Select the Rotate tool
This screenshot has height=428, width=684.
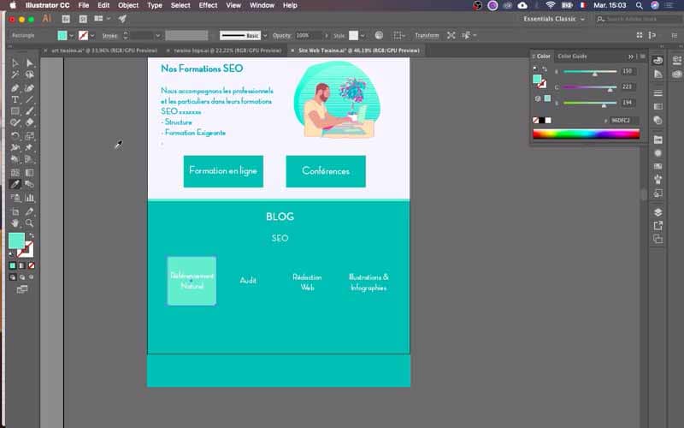15,136
